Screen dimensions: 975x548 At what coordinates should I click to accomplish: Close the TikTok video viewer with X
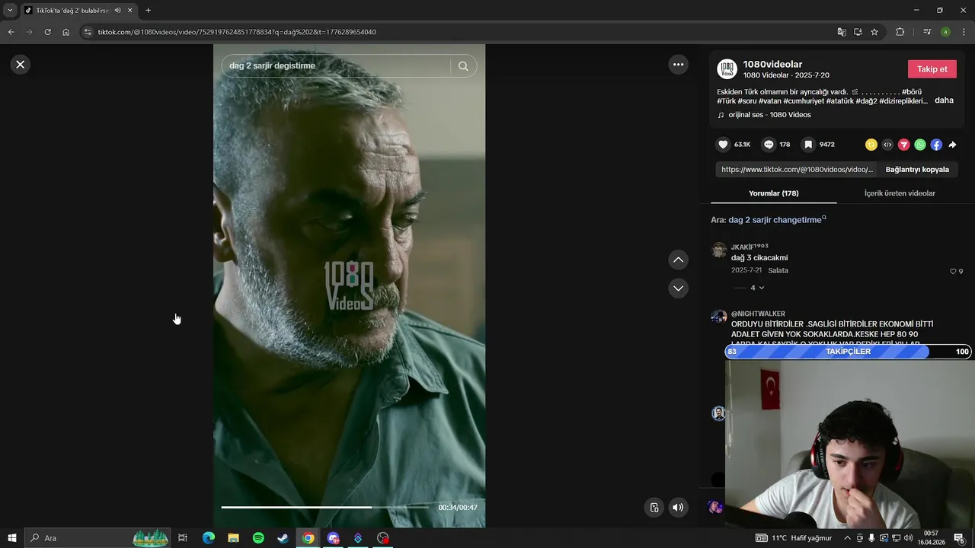pos(21,65)
